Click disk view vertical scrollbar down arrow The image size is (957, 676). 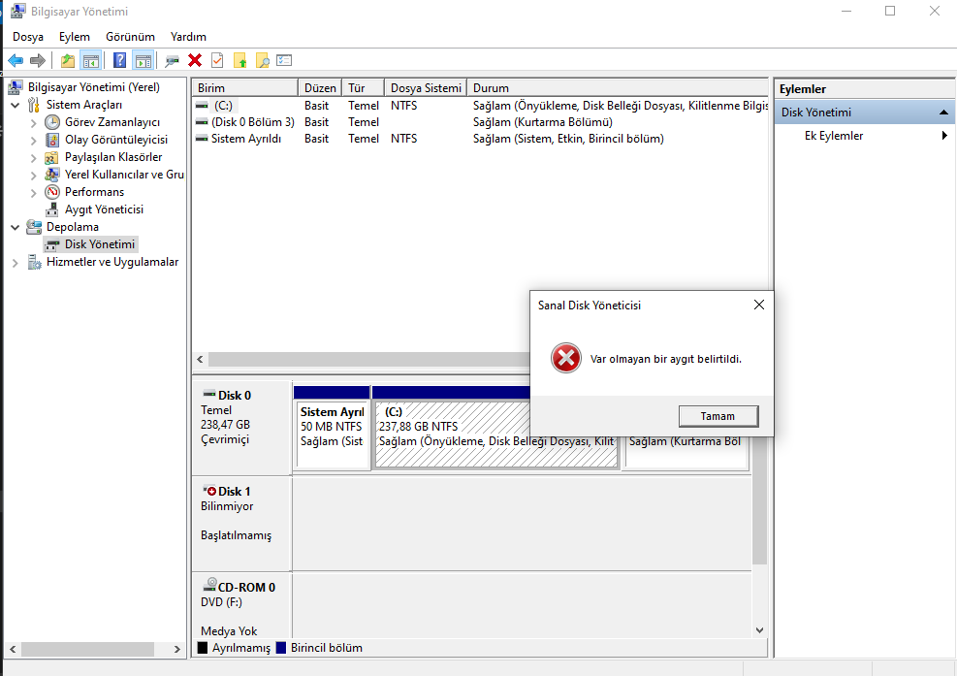click(759, 630)
